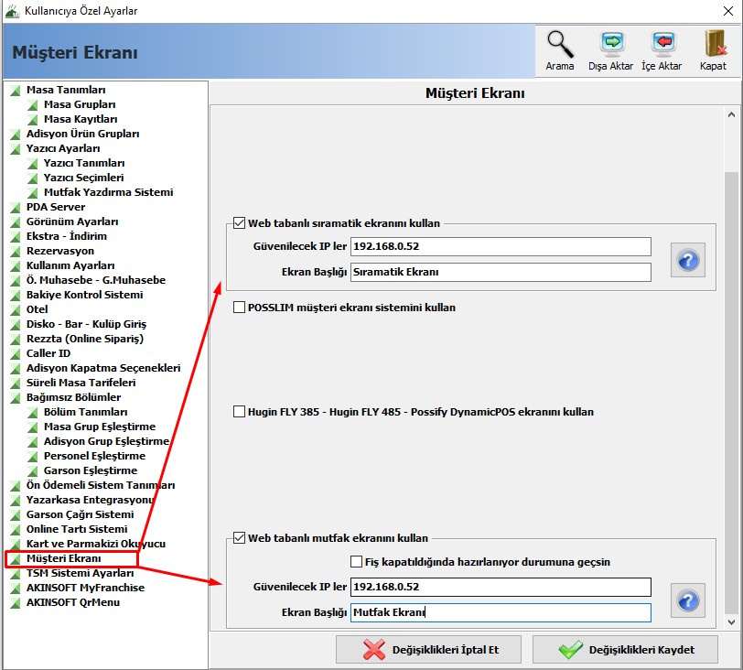Open help for the sıramatik ekranı settings
The width and height of the screenshot is (743, 670).
click(x=688, y=260)
